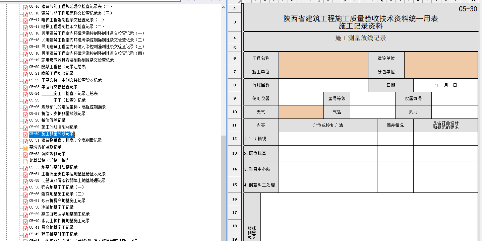
Task: Select spreadsheet row header 15
Action: [235, 185]
